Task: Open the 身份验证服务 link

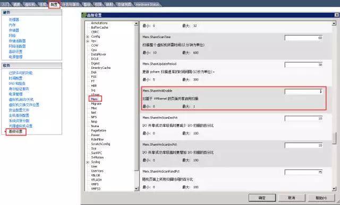Action: pos(19,88)
